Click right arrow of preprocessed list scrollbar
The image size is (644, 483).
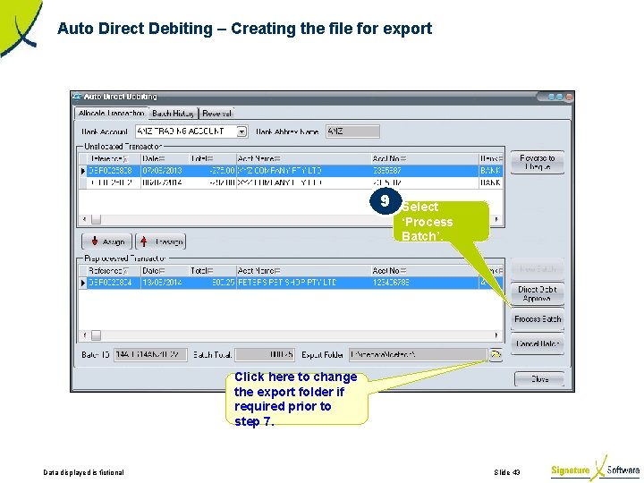click(x=496, y=335)
